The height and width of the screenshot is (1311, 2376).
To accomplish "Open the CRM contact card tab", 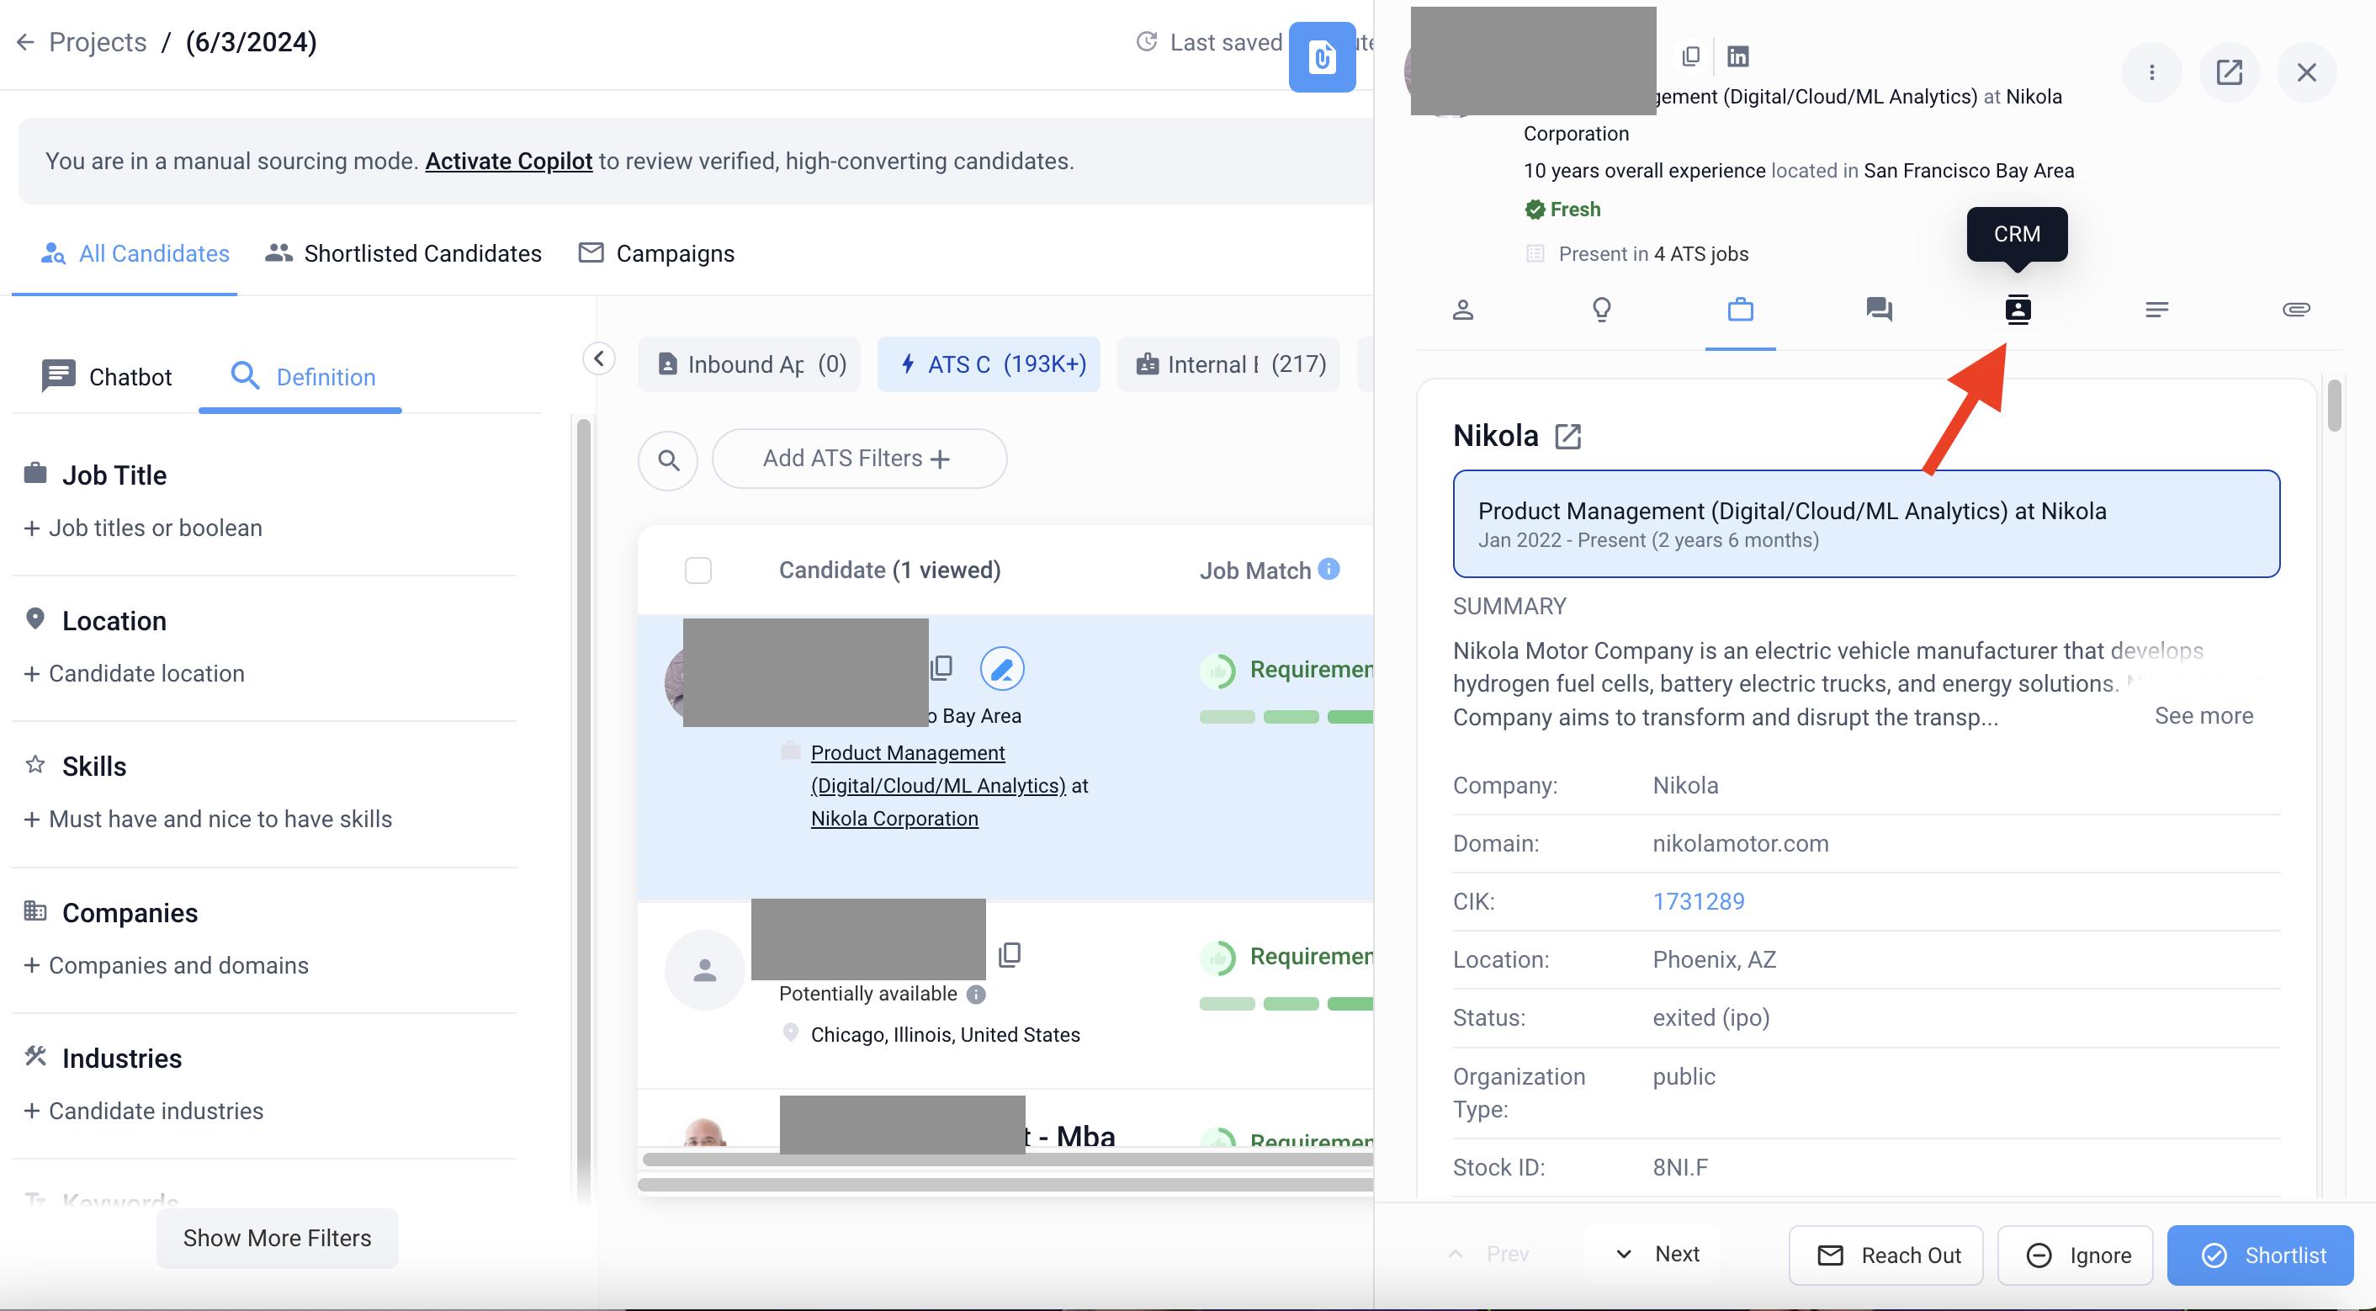I will (x=2018, y=309).
